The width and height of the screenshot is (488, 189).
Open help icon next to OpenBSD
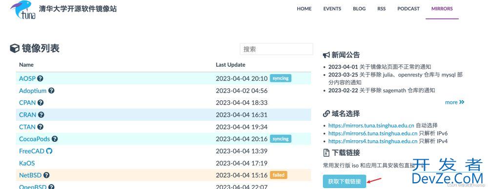point(51,187)
